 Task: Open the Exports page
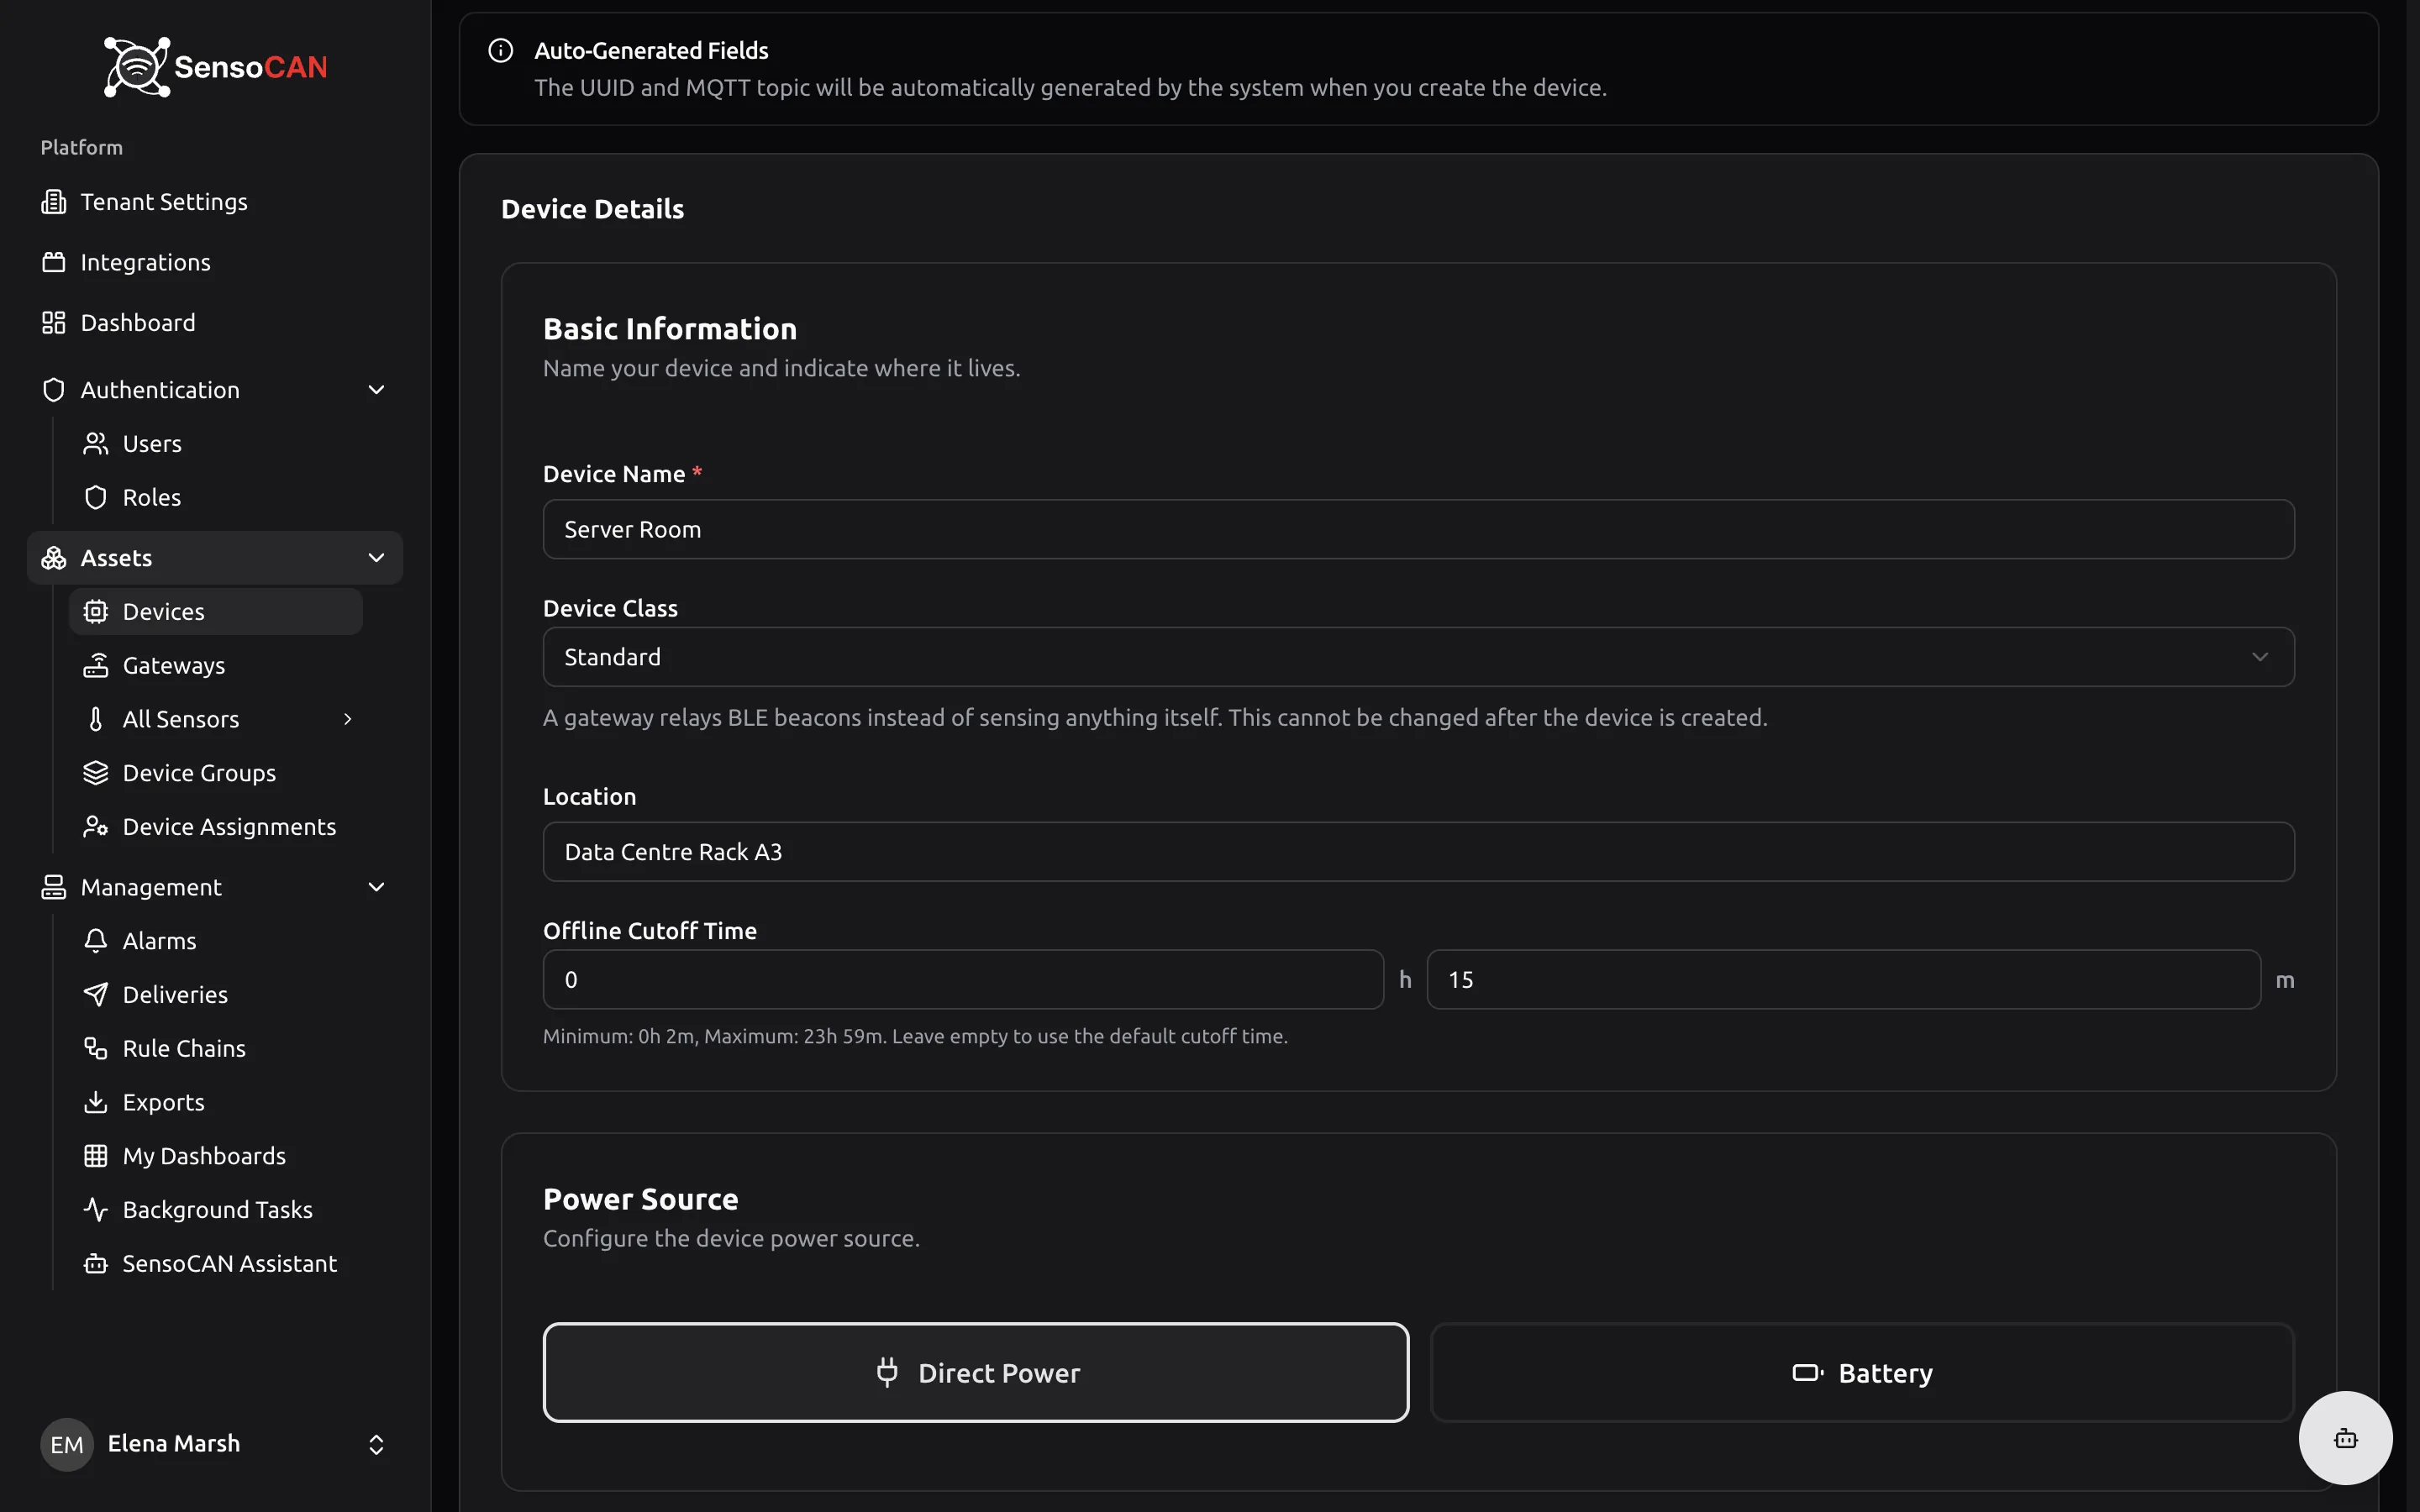point(215,1103)
